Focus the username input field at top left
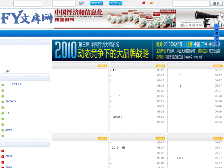Viewport: 224px width, 168px height. (28, 4)
